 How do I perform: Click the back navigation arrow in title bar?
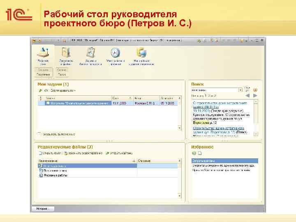coord(40,40)
